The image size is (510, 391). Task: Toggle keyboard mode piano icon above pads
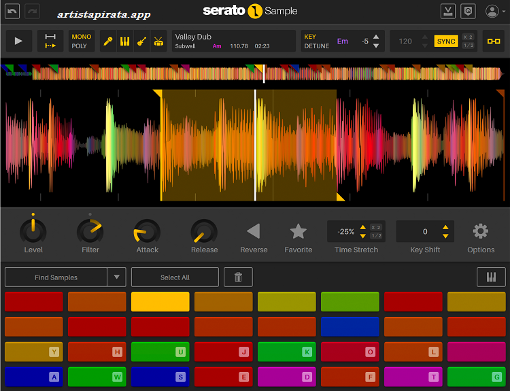491,277
